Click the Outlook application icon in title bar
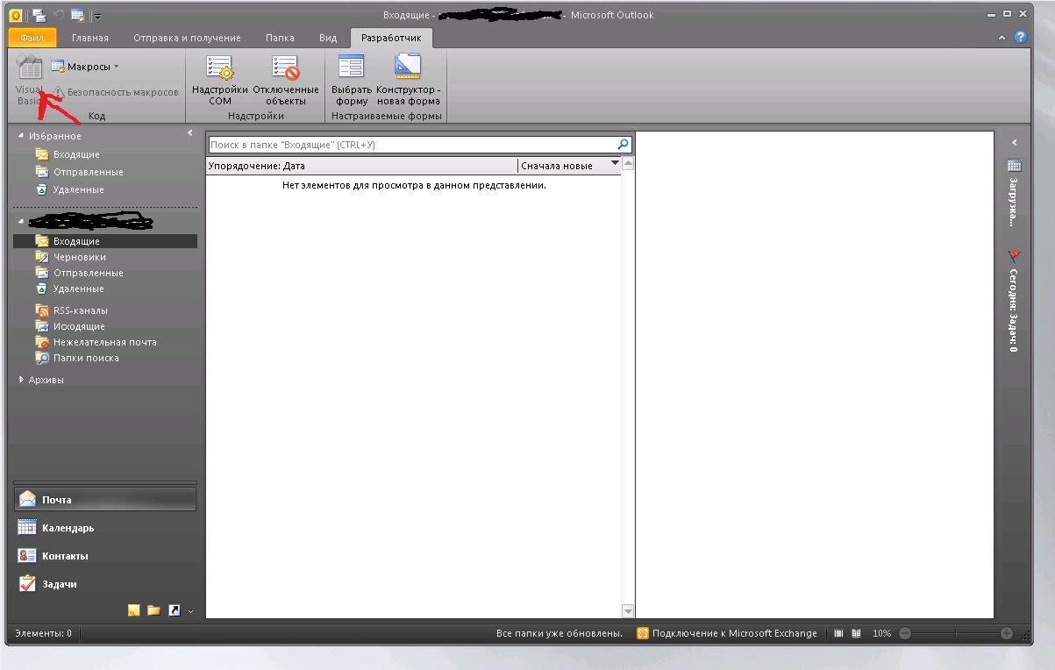 16,15
